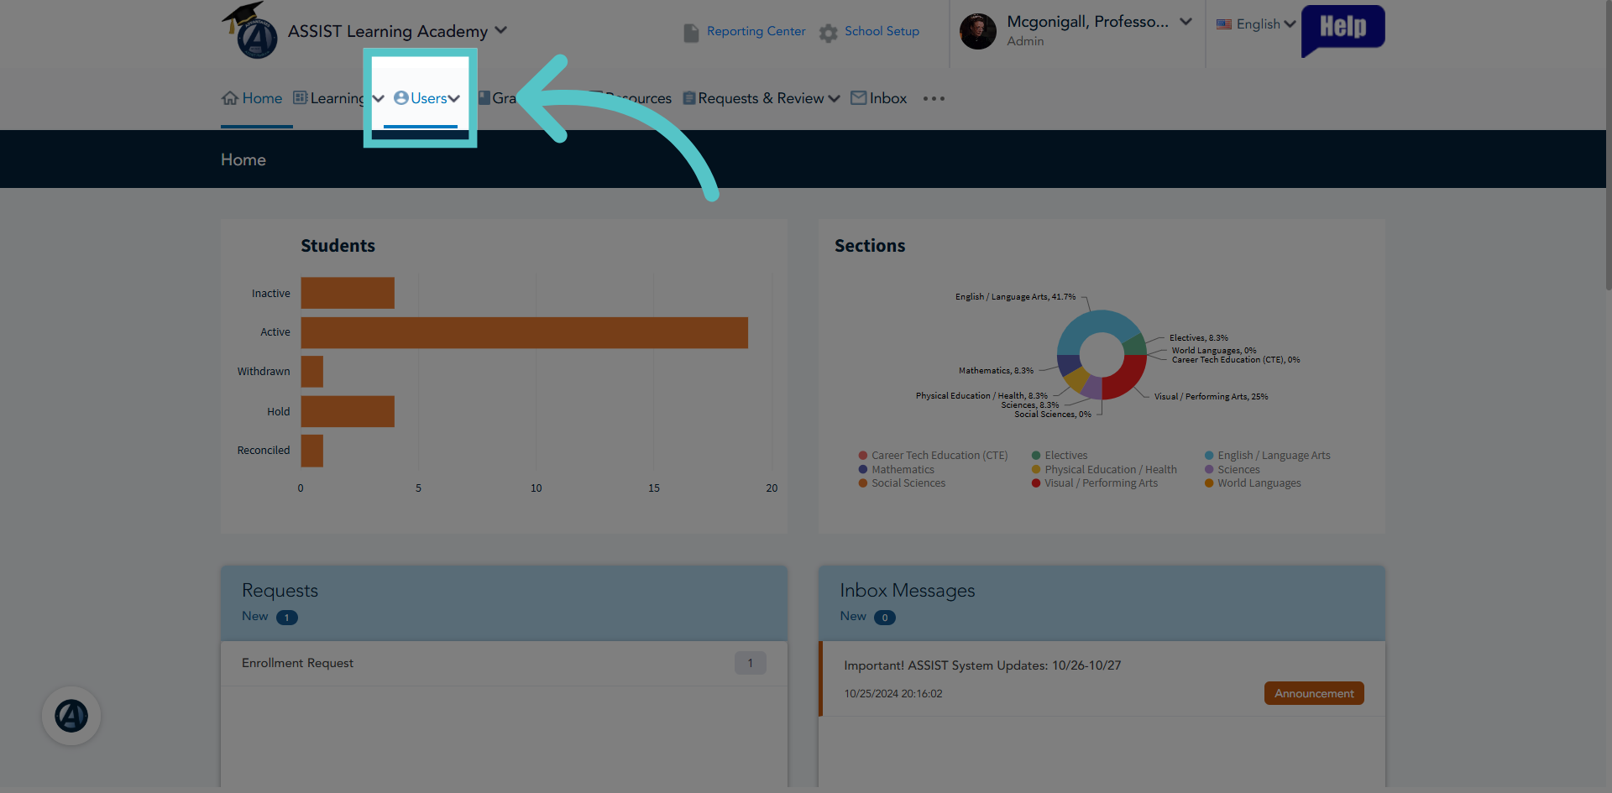
Task: Click the Inbox envelope icon
Action: (x=858, y=98)
